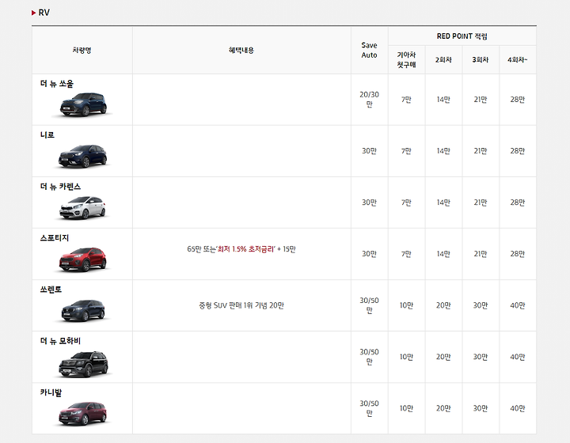Select the 니로 model name
The height and width of the screenshot is (443, 570).
click(x=47, y=134)
